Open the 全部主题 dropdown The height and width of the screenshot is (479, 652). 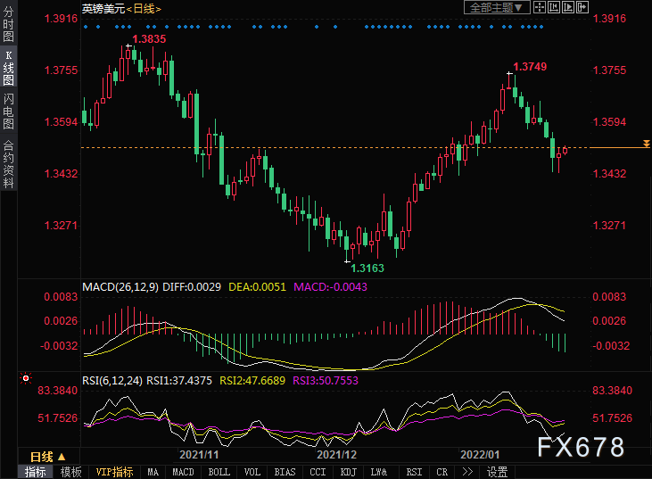[x=495, y=8]
